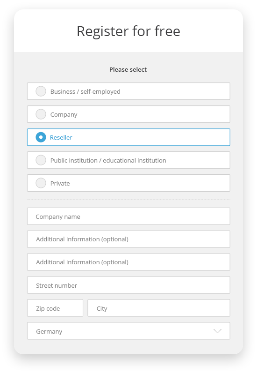Click the selected Reseller radio circle
Viewport: 257px width, 373px height.
41,137
